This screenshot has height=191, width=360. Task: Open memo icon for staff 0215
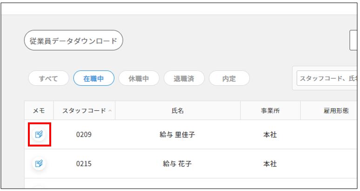[x=39, y=163]
